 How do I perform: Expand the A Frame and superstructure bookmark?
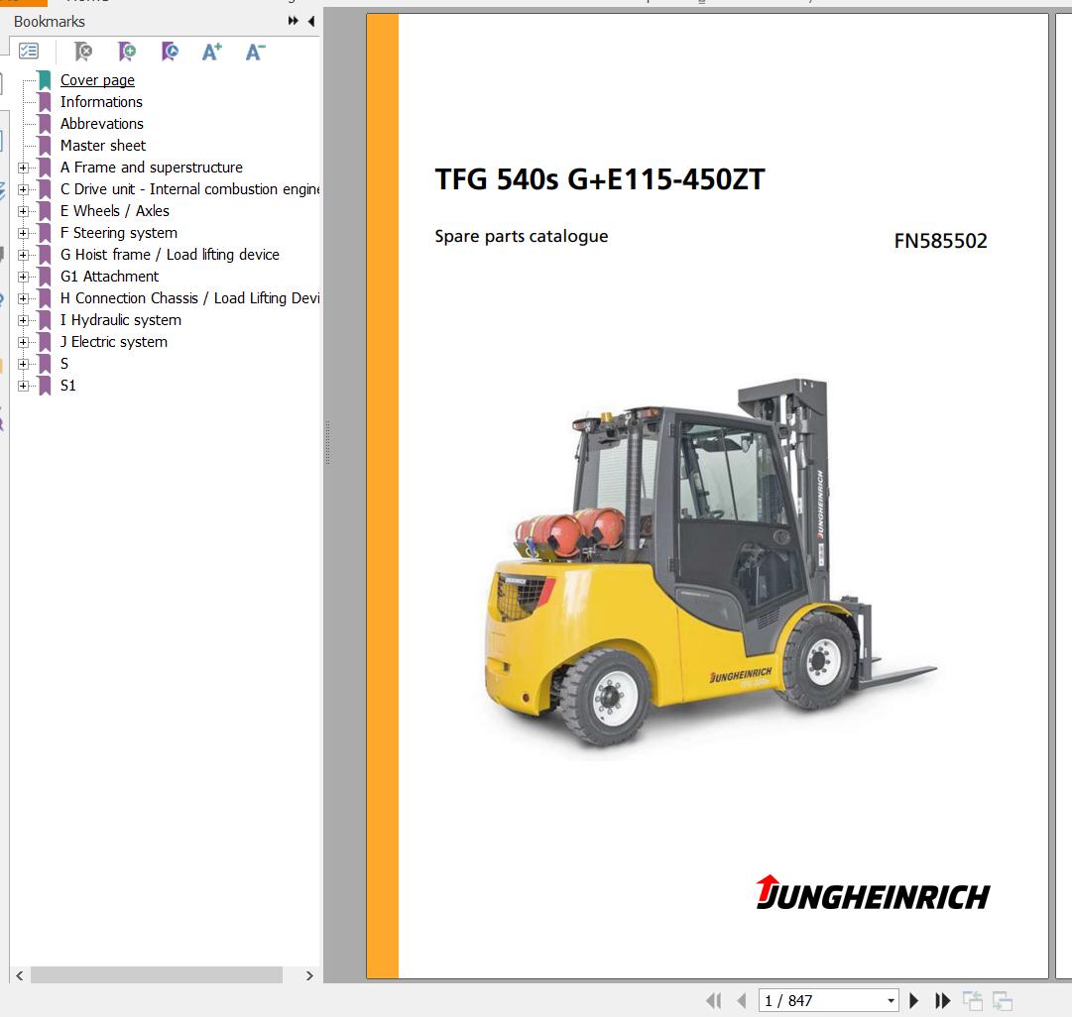click(23, 168)
